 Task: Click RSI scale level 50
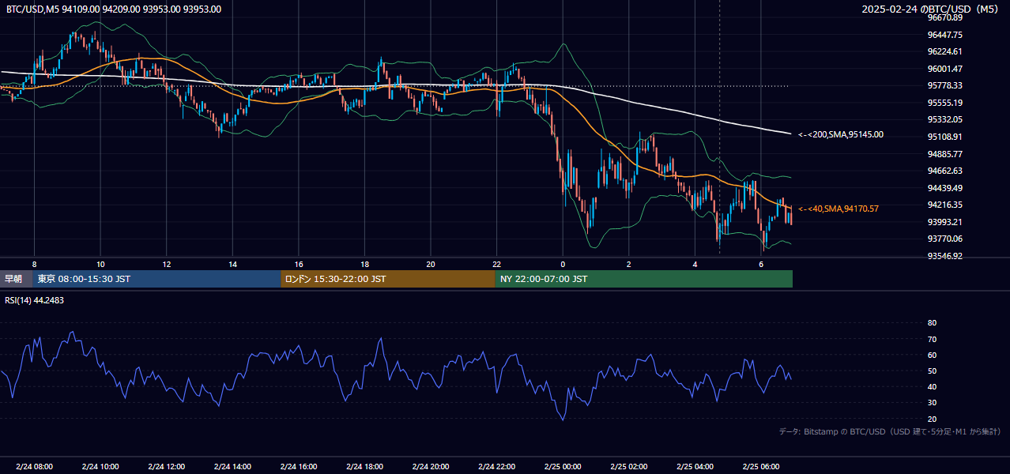tap(932, 371)
